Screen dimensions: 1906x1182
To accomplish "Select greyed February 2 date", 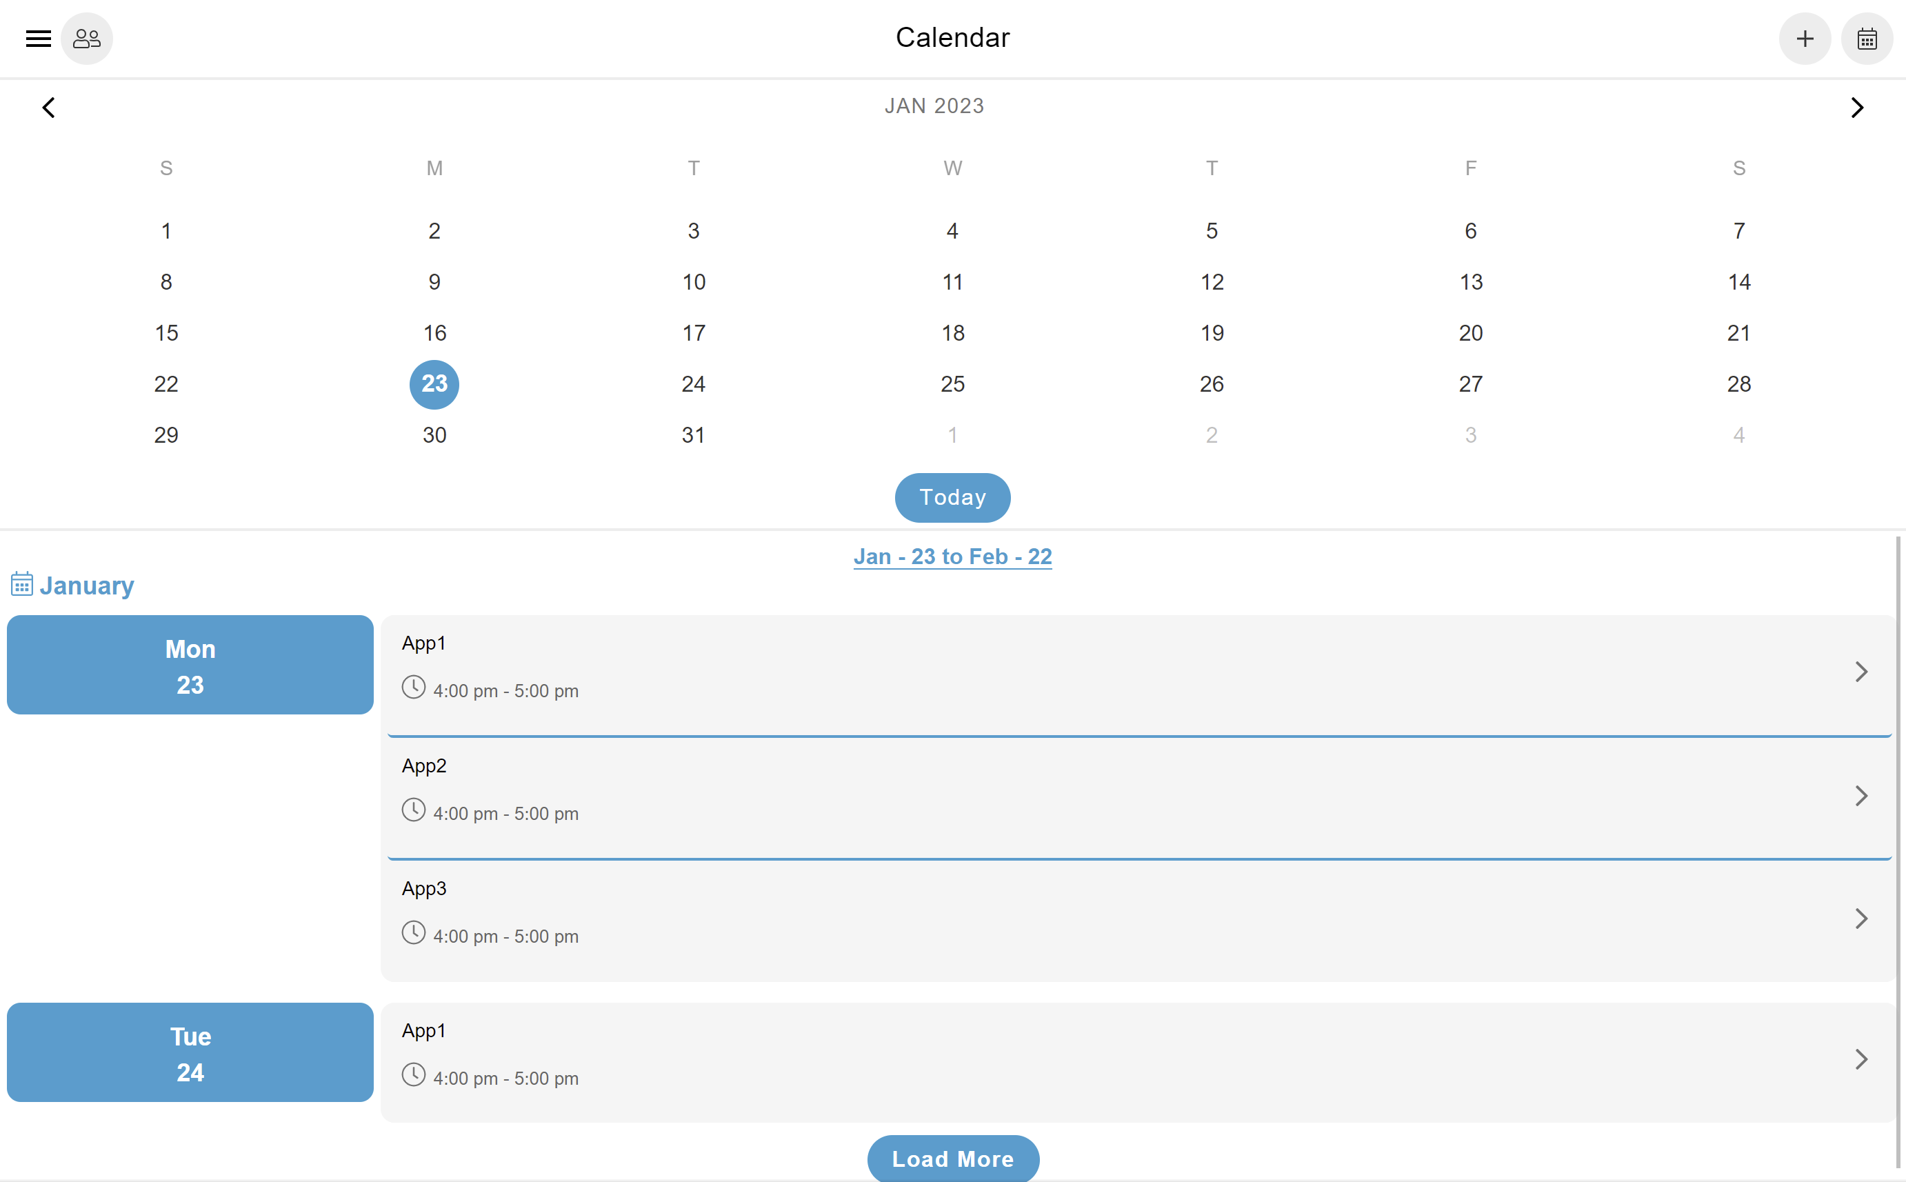I will [1212, 434].
